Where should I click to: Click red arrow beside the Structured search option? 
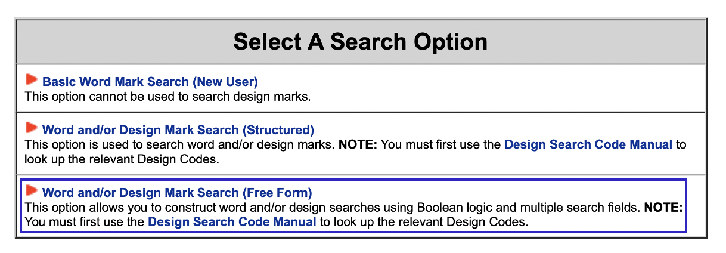point(31,128)
